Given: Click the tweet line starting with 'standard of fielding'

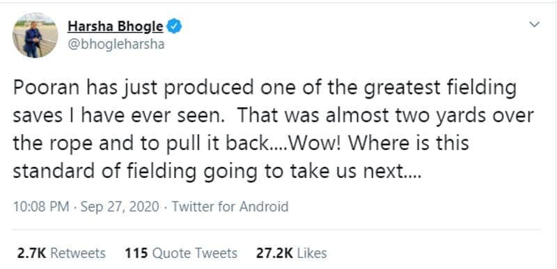Looking at the screenshot, I should (x=217, y=172).
